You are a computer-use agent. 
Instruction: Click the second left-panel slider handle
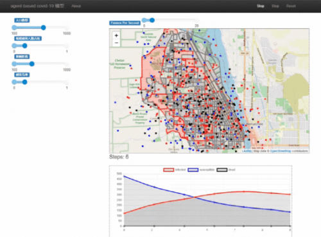(25, 46)
